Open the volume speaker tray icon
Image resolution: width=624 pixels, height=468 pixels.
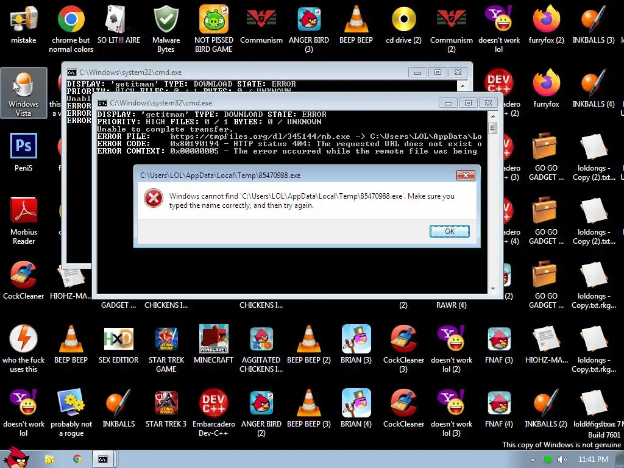click(562, 459)
